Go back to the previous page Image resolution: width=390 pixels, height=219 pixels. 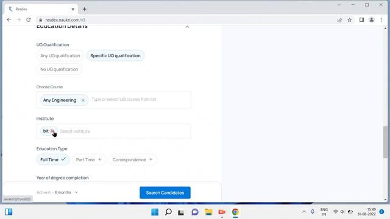[x=9, y=20]
